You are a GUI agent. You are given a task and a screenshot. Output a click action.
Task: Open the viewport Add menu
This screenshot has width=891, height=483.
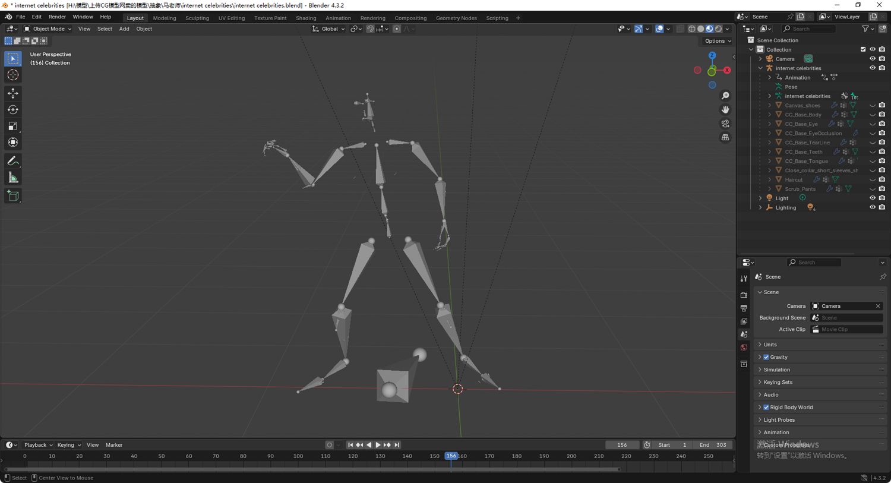pyautogui.click(x=124, y=29)
